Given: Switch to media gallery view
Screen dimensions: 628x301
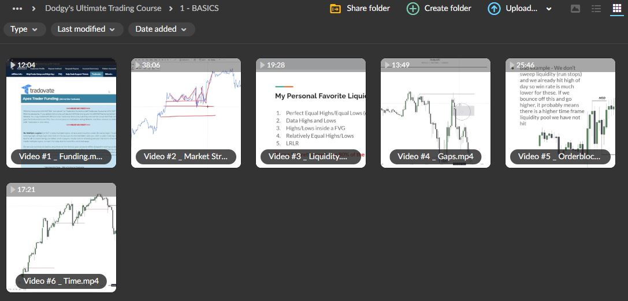Looking at the screenshot, I should coord(575,9).
